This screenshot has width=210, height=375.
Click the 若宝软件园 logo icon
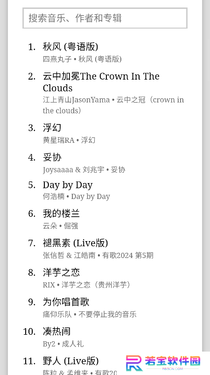click(134, 363)
